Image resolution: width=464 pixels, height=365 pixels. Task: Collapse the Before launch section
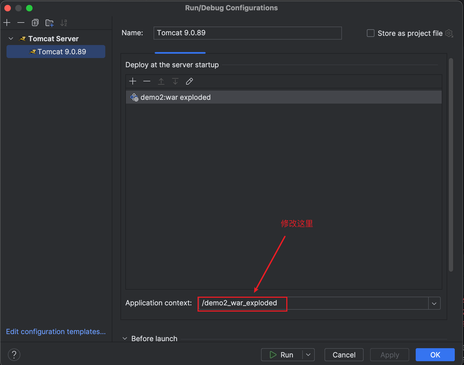point(125,338)
